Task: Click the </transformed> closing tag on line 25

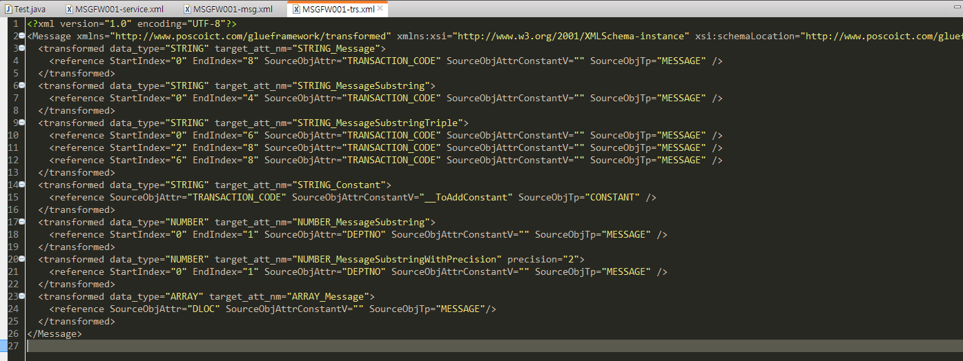Action: (77, 321)
